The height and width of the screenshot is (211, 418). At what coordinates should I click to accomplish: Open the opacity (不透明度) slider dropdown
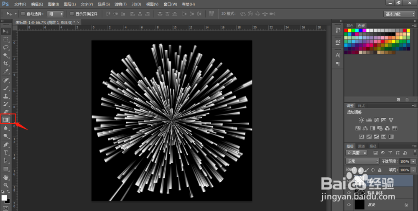pyautogui.click(x=413, y=161)
